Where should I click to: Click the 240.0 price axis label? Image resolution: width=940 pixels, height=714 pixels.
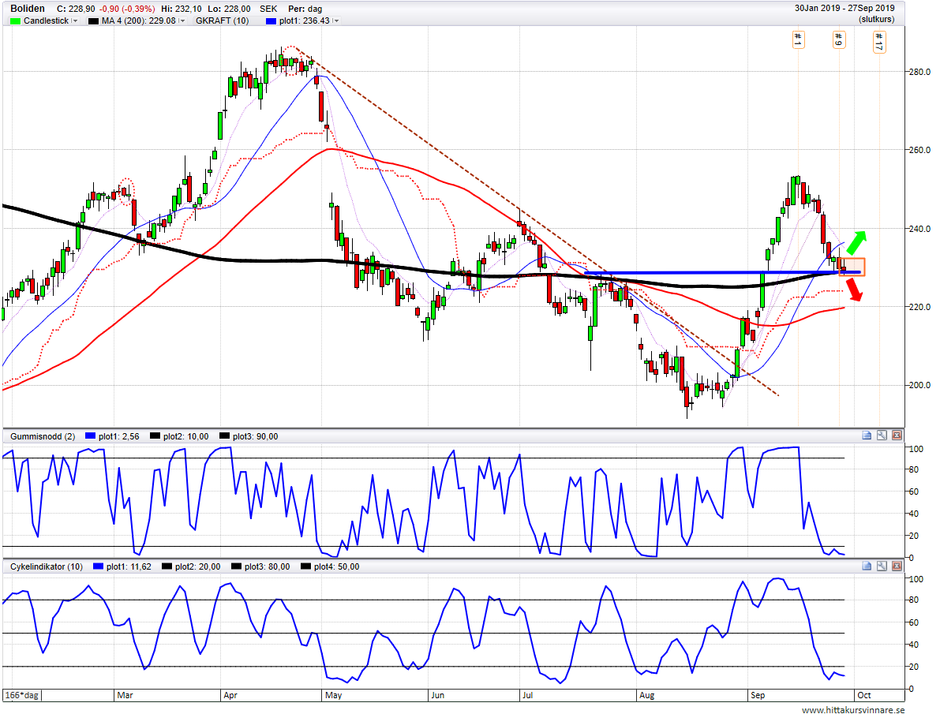920,229
